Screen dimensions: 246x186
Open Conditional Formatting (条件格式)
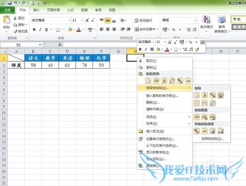[x=207, y=24]
